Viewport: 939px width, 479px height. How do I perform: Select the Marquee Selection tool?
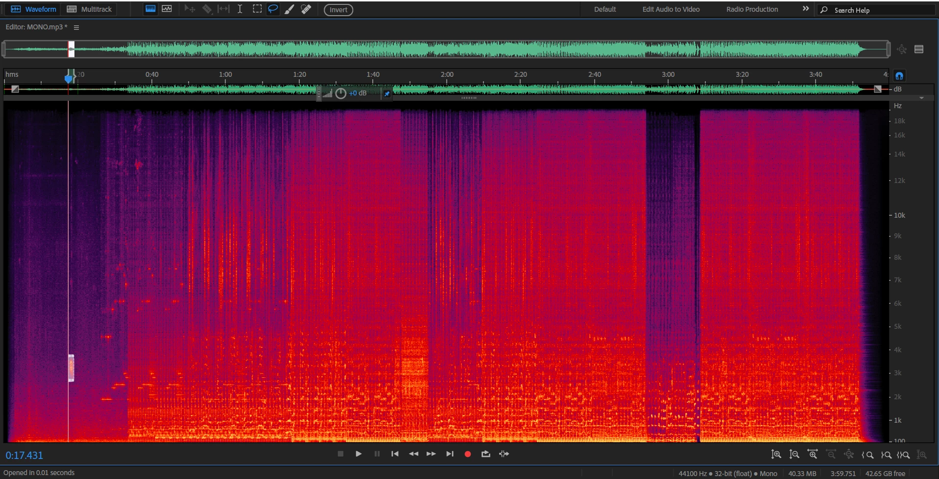pyautogui.click(x=257, y=9)
